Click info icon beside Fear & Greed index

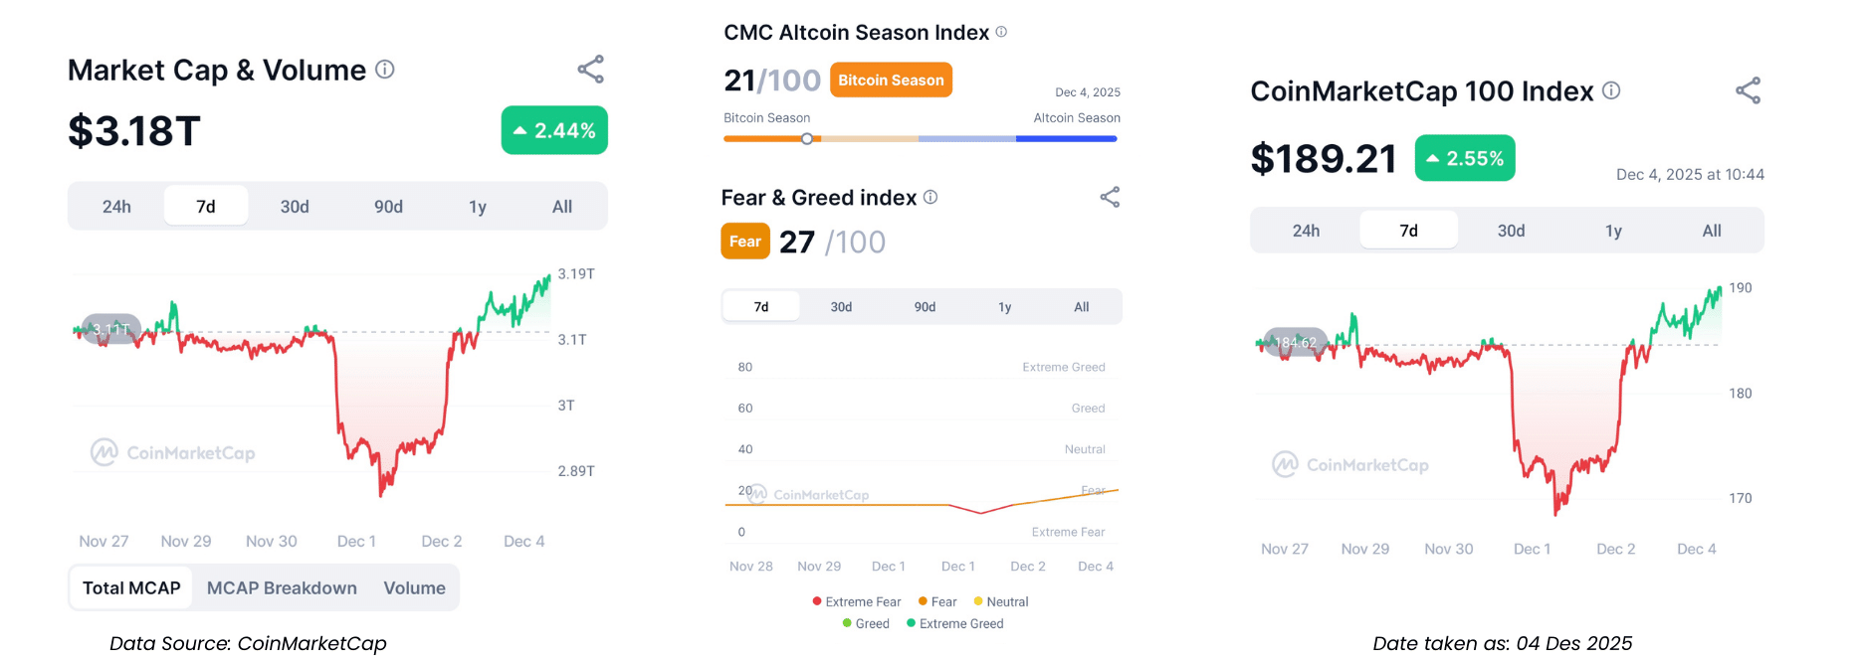click(x=930, y=197)
